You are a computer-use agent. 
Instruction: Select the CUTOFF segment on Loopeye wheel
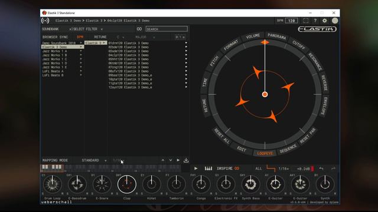pos(299,45)
